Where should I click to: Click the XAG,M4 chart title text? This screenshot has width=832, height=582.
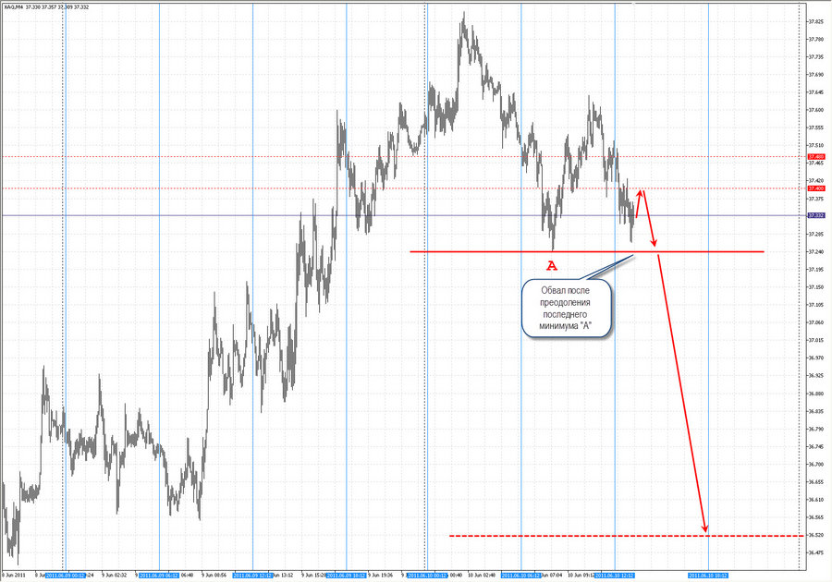16,7
